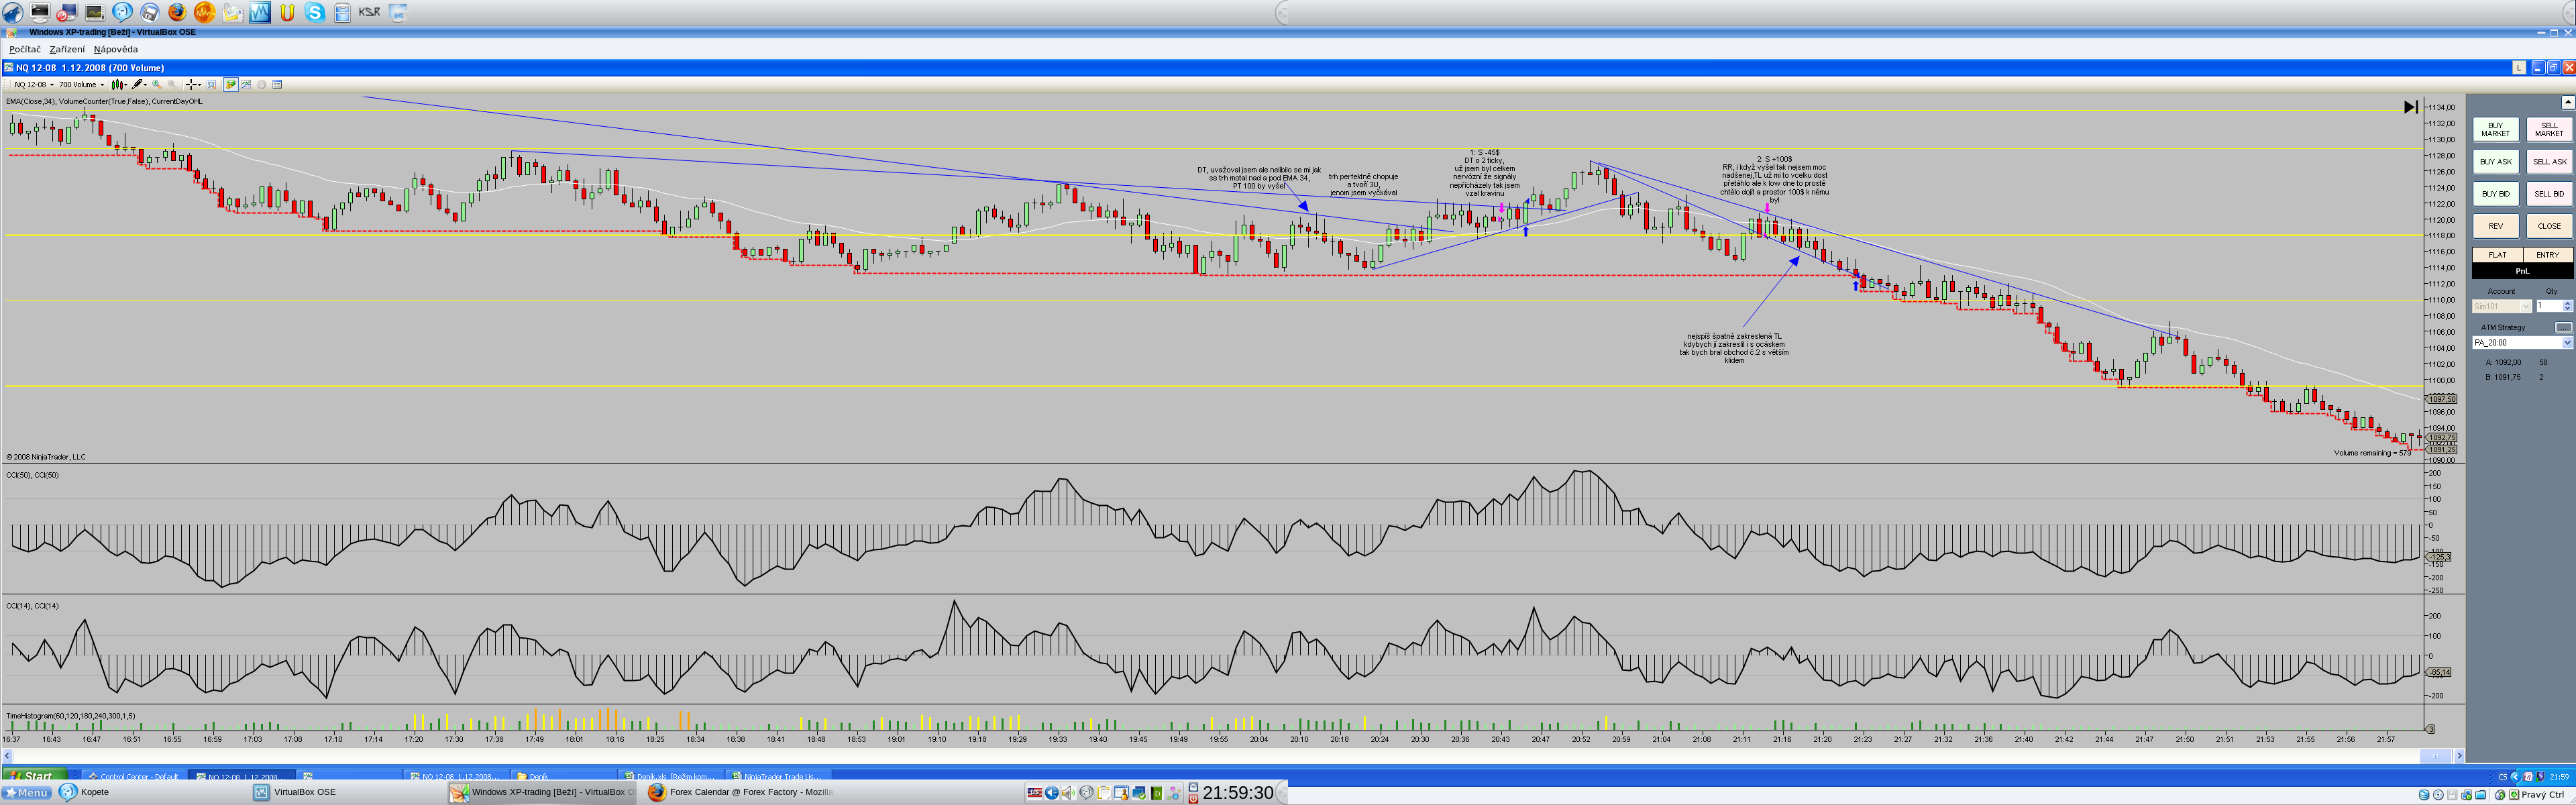Click the crosshair cursor tool icon

pos(191,85)
